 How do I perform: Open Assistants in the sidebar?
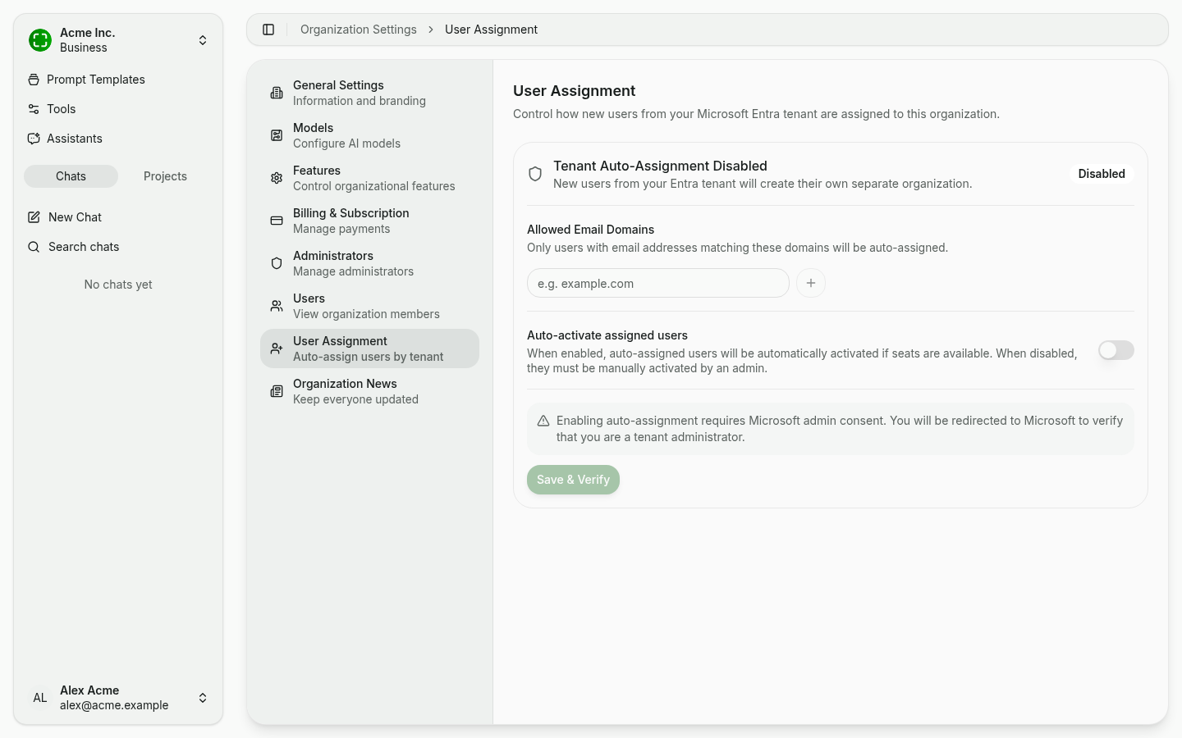point(118,139)
